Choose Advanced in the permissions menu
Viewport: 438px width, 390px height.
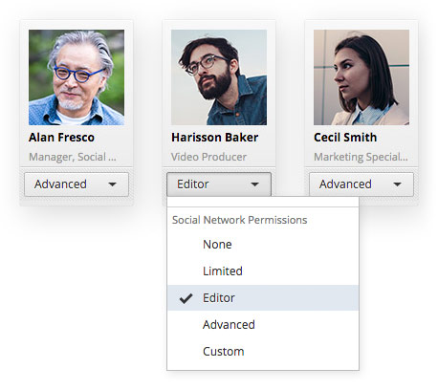tap(263, 325)
